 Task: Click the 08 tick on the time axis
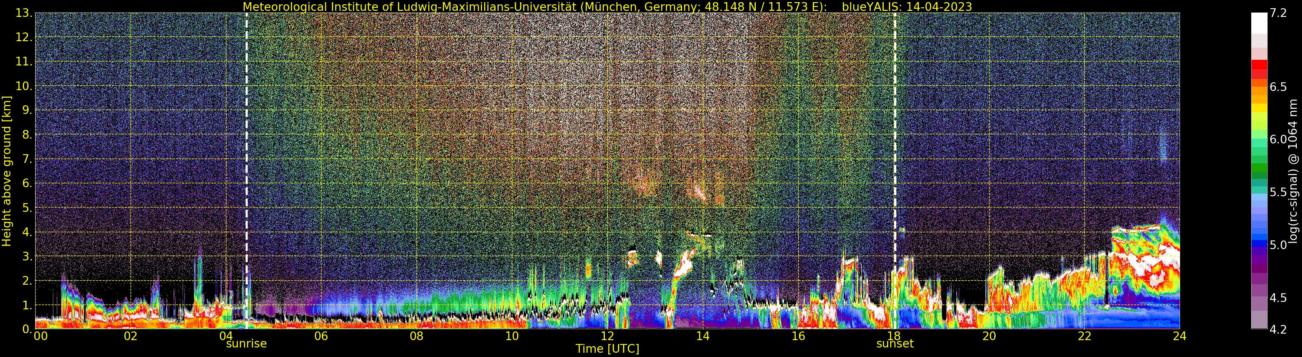(x=417, y=336)
